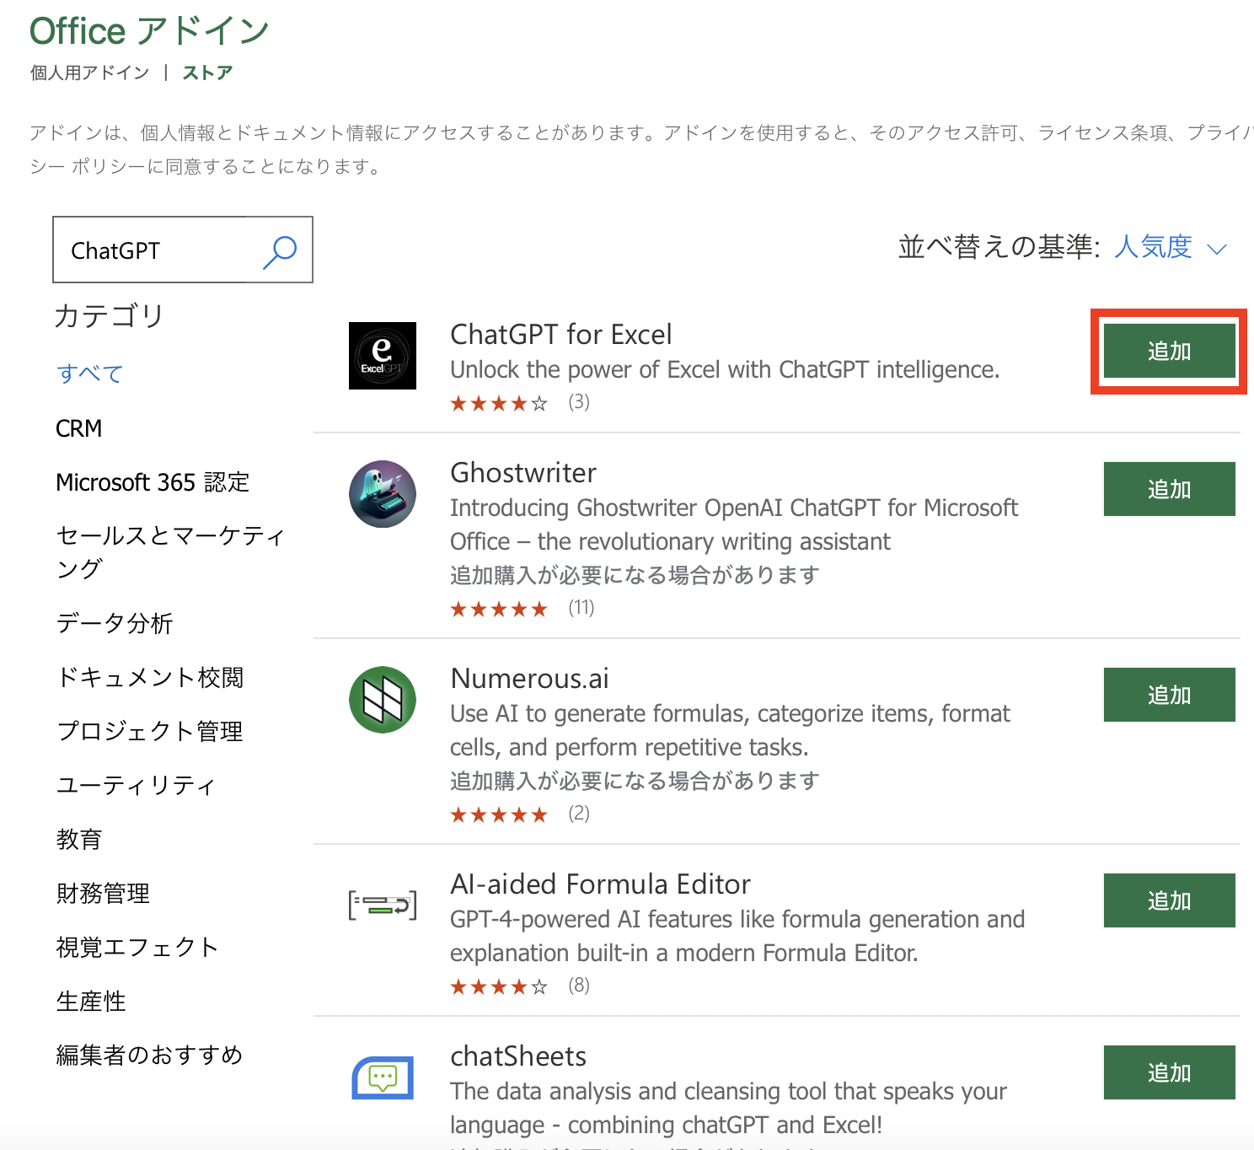Open the sort by 人気度 dropdown
This screenshot has height=1150, width=1254.
click(1170, 247)
